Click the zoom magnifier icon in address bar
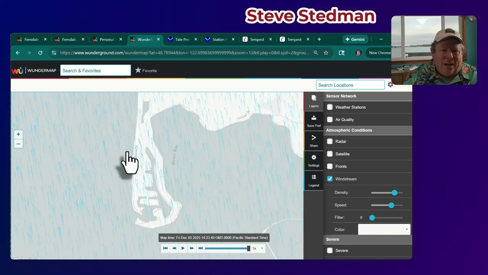 click(x=316, y=53)
